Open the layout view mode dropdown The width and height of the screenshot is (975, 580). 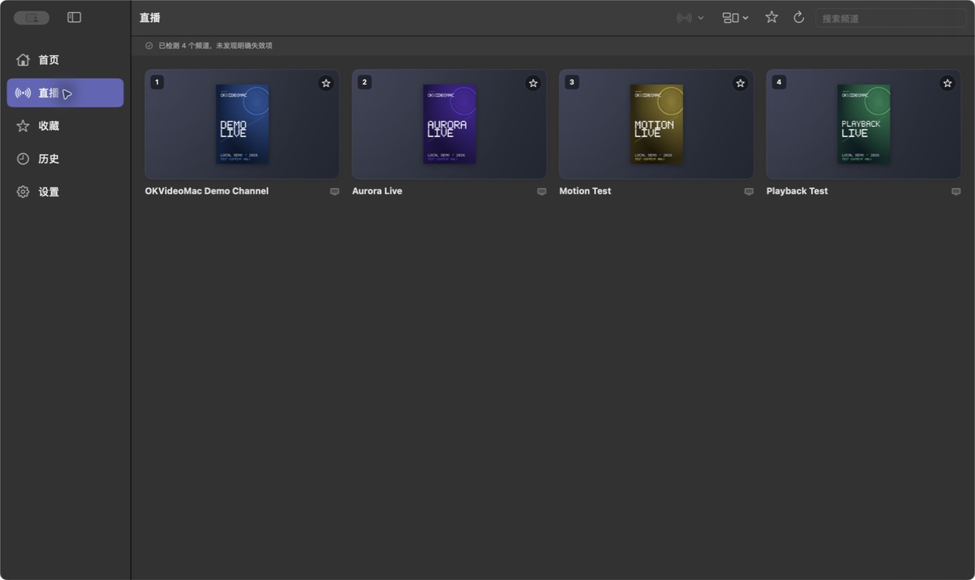735,17
